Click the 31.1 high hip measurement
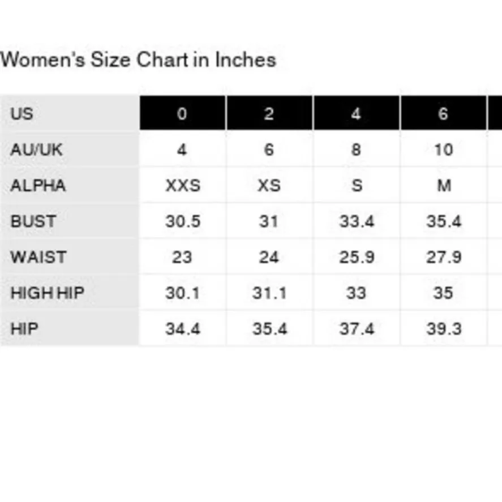 pyautogui.click(x=269, y=293)
